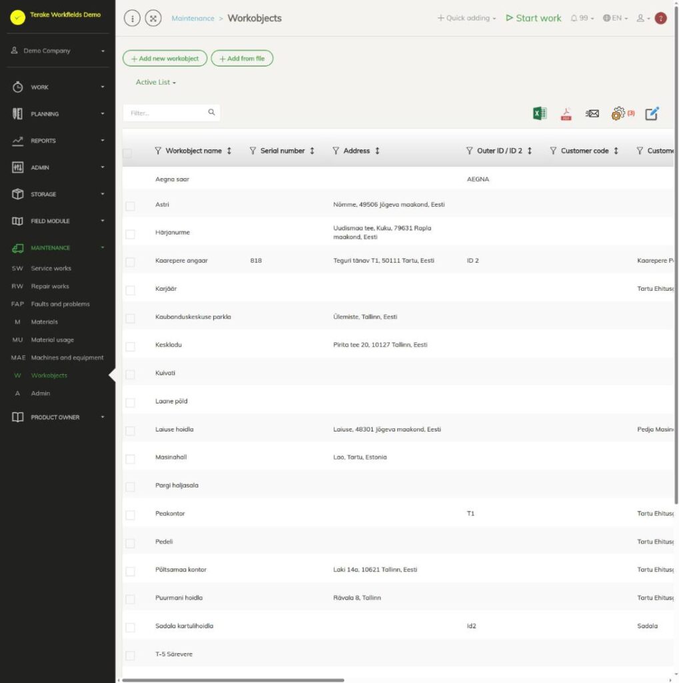Export the list to Excel
Viewport: 679px width, 683px height.
540,113
